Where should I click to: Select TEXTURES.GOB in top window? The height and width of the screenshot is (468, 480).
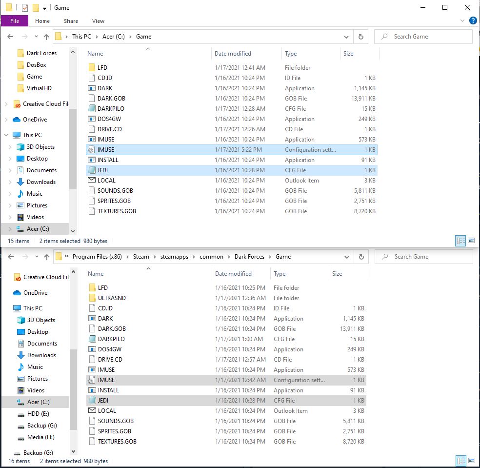232,211
